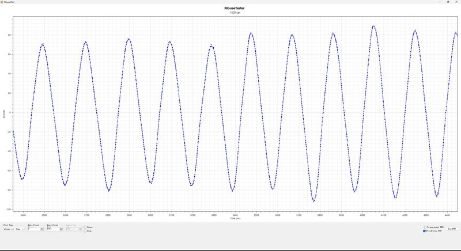
Task: Click the Input Lag field
Action: click(71, 229)
